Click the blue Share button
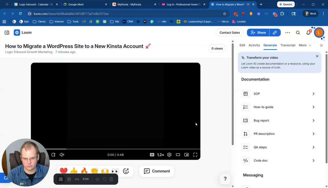 [258, 33]
